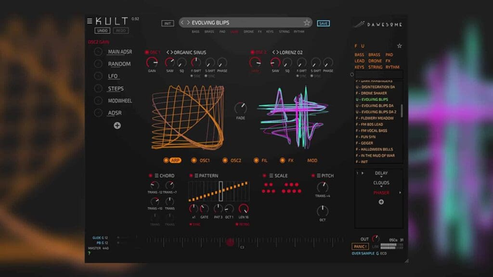Click the preset list scrollbar
The image size is (493, 277).
[402, 111]
